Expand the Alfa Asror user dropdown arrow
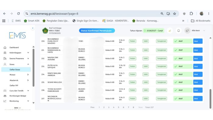The height and width of the screenshot is (120, 213). tap(204, 30)
